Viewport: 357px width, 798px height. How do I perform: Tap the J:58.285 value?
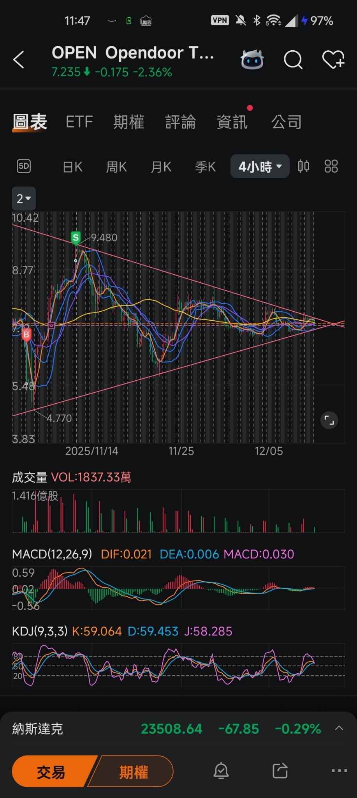(208, 631)
